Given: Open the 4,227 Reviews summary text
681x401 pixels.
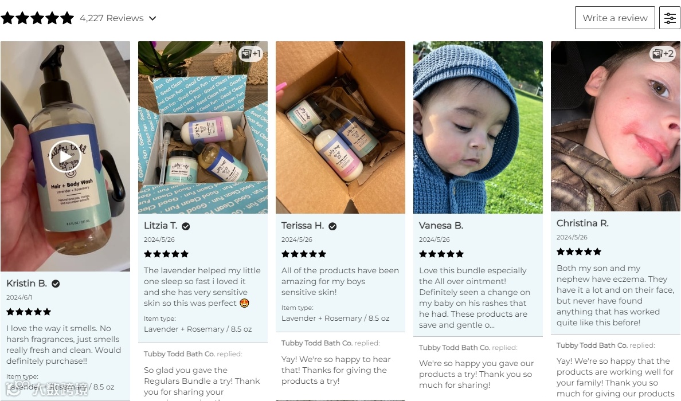Looking at the screenshot, I should coord(112,18).
